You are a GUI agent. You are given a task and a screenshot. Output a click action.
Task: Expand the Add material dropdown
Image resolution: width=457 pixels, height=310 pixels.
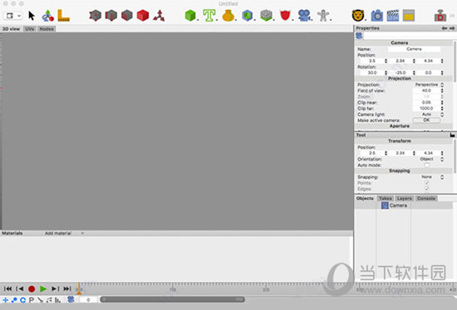point(64,234)
